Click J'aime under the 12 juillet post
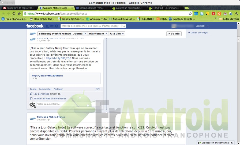240x145 pixels. point(33,89)
